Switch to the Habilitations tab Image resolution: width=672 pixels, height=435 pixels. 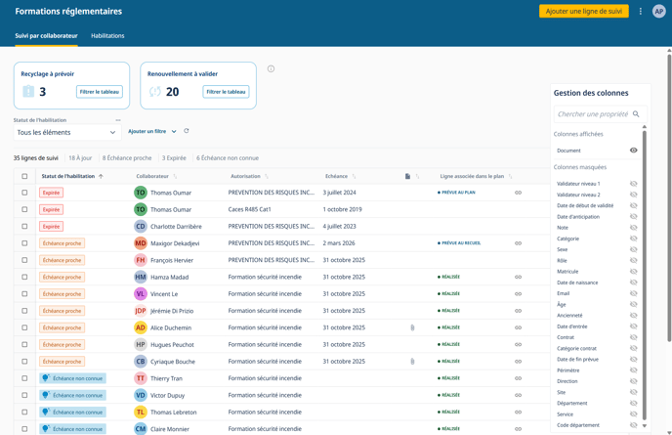[107, 35]
